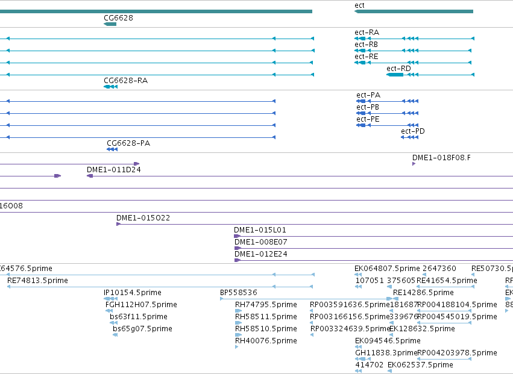Click the RE50730 EST label

(x=492, y=269)
